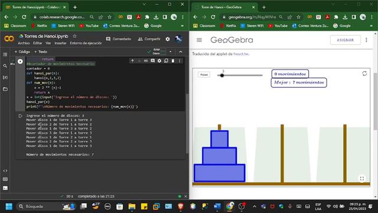The height and width of the screenshot is (213, 378).
Task: Open Chrome menu in Colab window
Action: pos(183,17)
